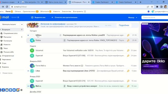Screen dimensions: 168x94
Task: Open new browser tab with plus icon
Action: click(x=140, y=2)
